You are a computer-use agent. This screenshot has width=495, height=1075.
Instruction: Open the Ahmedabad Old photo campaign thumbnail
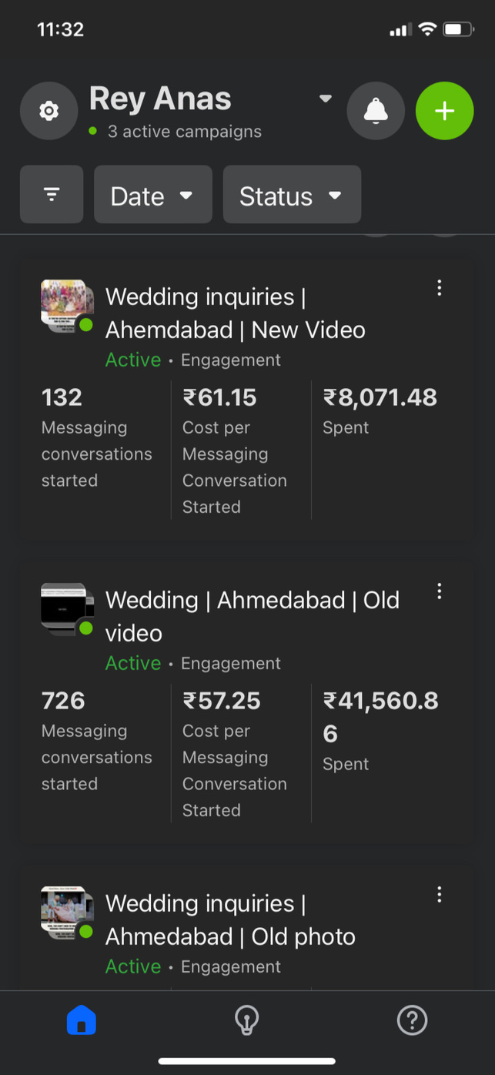coord(66,913)
